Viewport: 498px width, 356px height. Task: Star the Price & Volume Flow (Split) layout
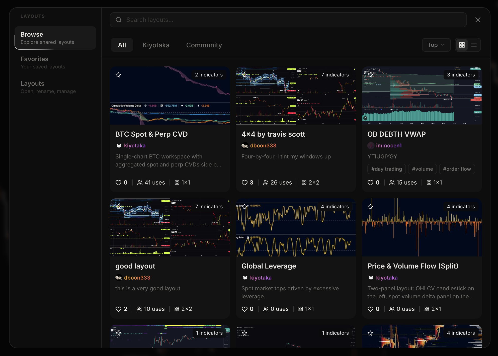click(x=370, y=207)
